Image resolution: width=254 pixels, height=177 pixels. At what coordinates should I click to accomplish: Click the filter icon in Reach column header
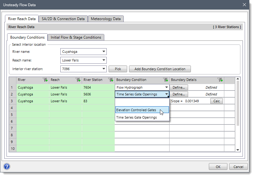[x=78, y=80]
